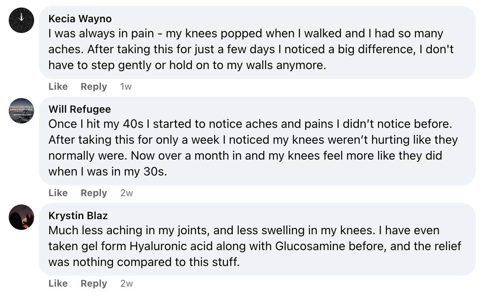Visit Krystin Blaz's profile name link
This screenshot has height=293, width=483.
(x=78, y=216)
